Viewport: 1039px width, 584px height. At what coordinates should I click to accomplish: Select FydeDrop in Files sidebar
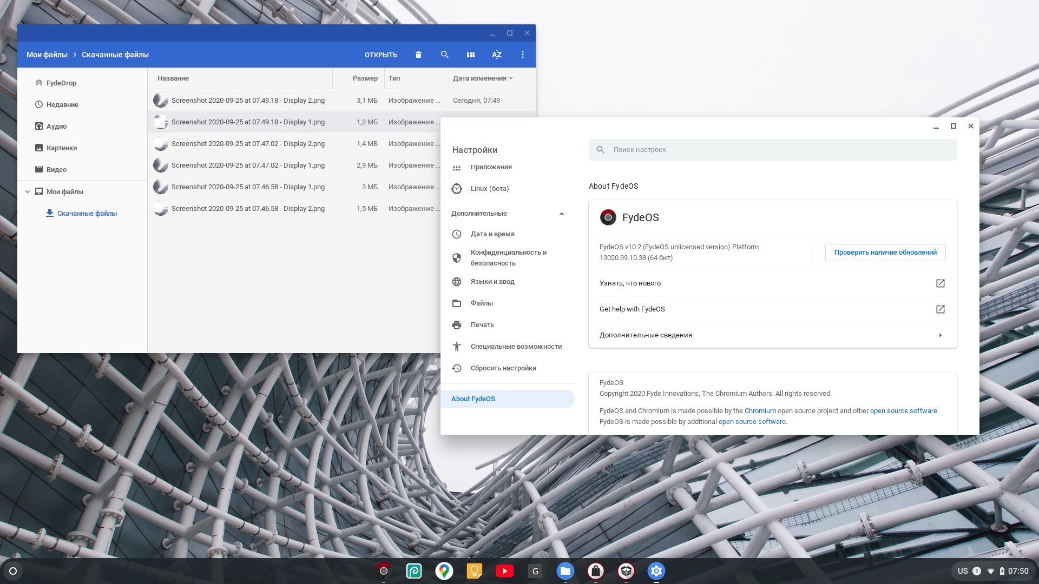coord(82,83)
